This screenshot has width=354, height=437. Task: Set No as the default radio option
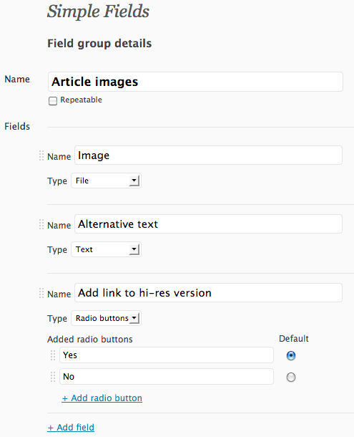tap(291, 377)
